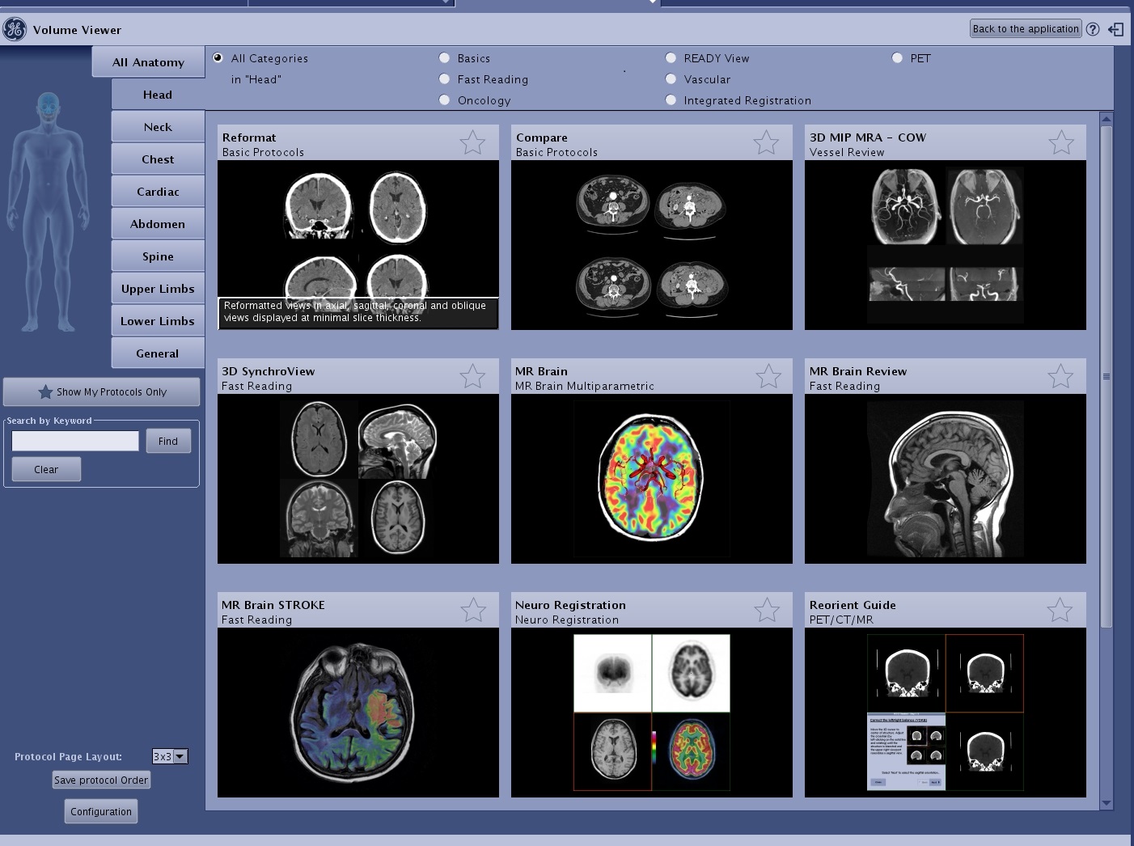This screenshot has height=846, width=1134.
Task: Select the Vascular radio button
Action: (x=671, y=79)
